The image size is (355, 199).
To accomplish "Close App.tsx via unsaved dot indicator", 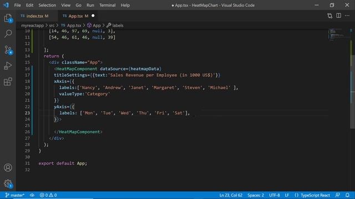I will (x=93, y=16).
